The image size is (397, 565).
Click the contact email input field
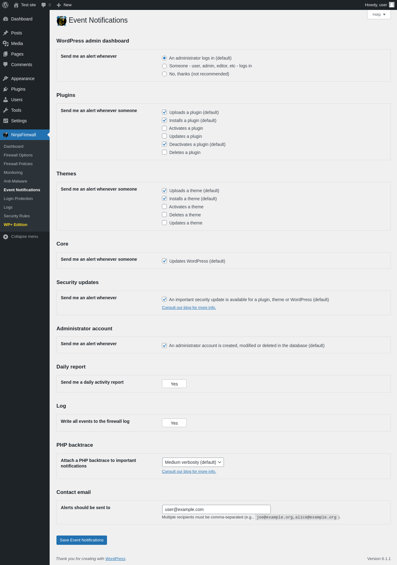216,509
